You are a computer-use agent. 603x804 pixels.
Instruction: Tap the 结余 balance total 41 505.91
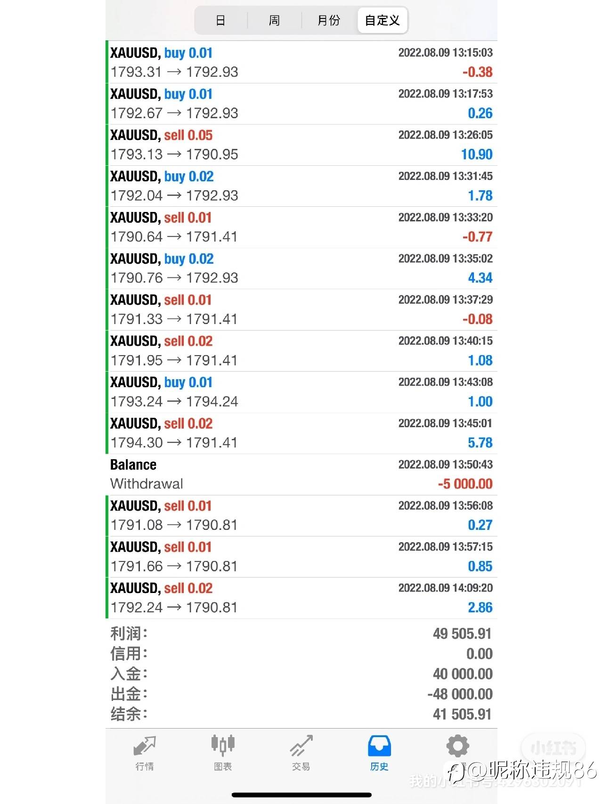click(x=462, y=714)
